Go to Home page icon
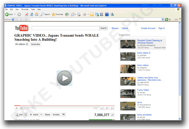Screen dimensions: 189x129 (37, 15)
